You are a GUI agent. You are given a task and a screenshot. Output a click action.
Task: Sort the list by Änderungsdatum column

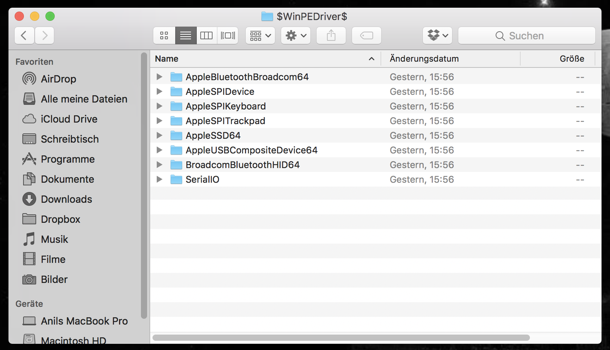(x=451, y=59)
